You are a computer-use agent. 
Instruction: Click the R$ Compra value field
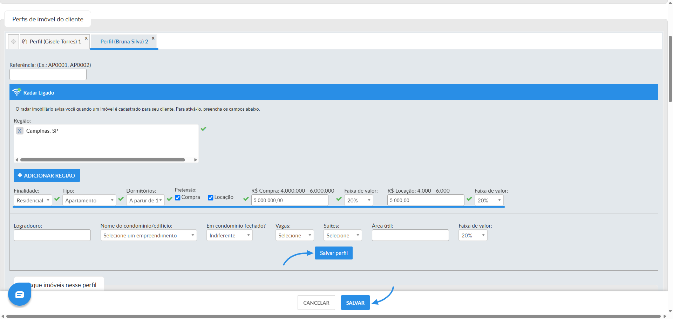[290, 200]
